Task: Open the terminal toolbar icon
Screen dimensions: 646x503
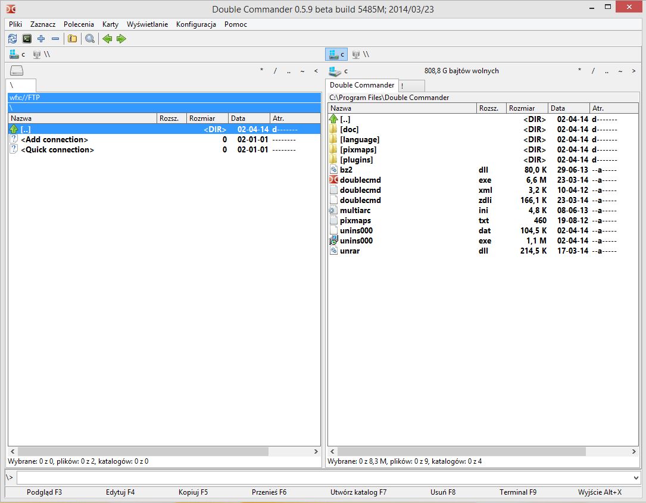Action: (x=27, y=39)
